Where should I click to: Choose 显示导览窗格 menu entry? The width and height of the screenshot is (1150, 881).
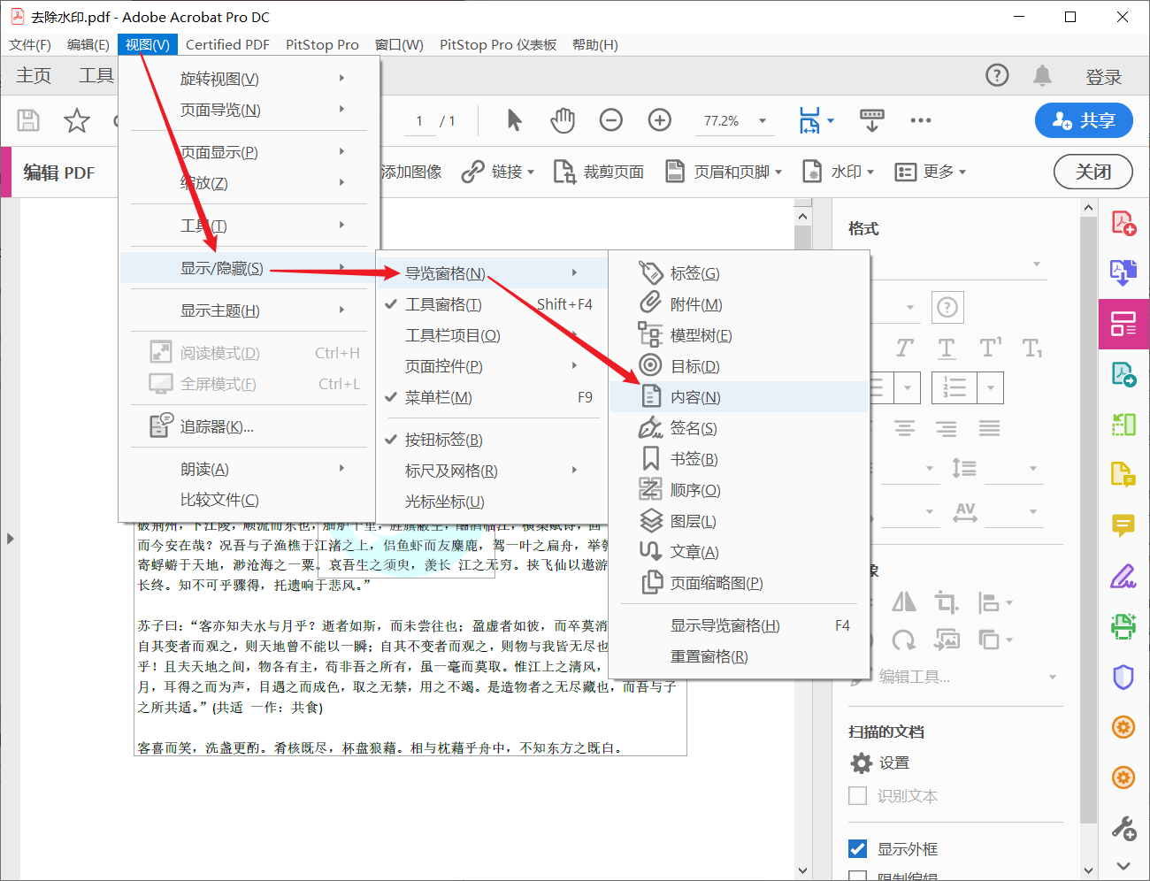[x=740, y=625]
